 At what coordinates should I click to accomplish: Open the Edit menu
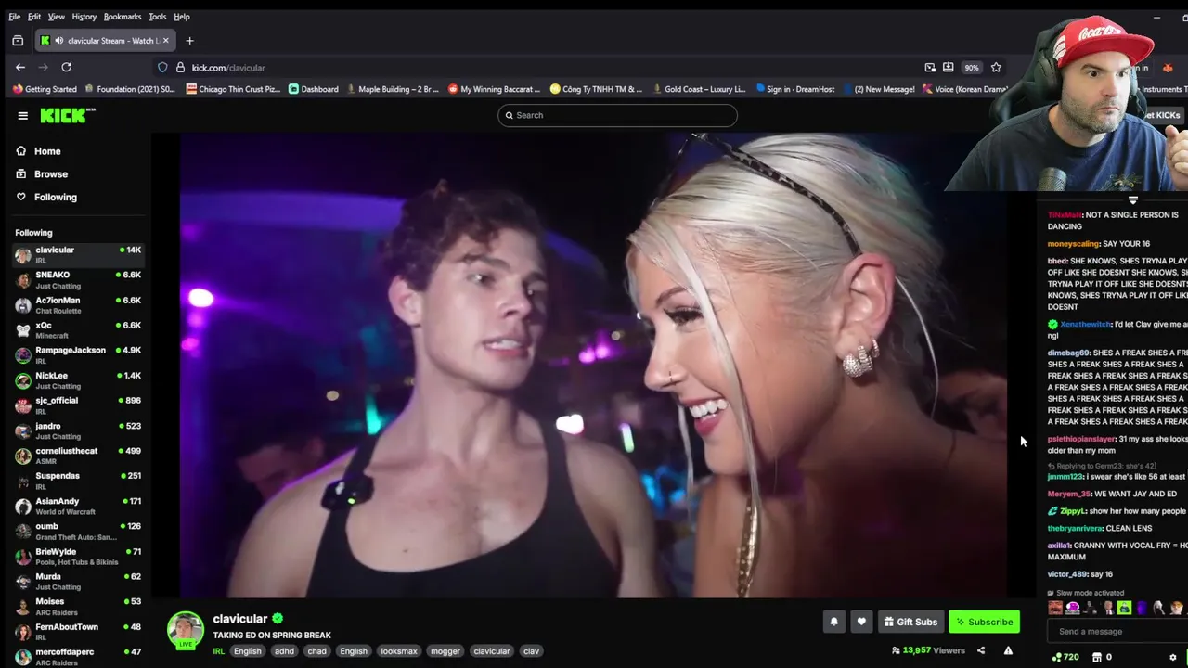[x=34, y=17]
